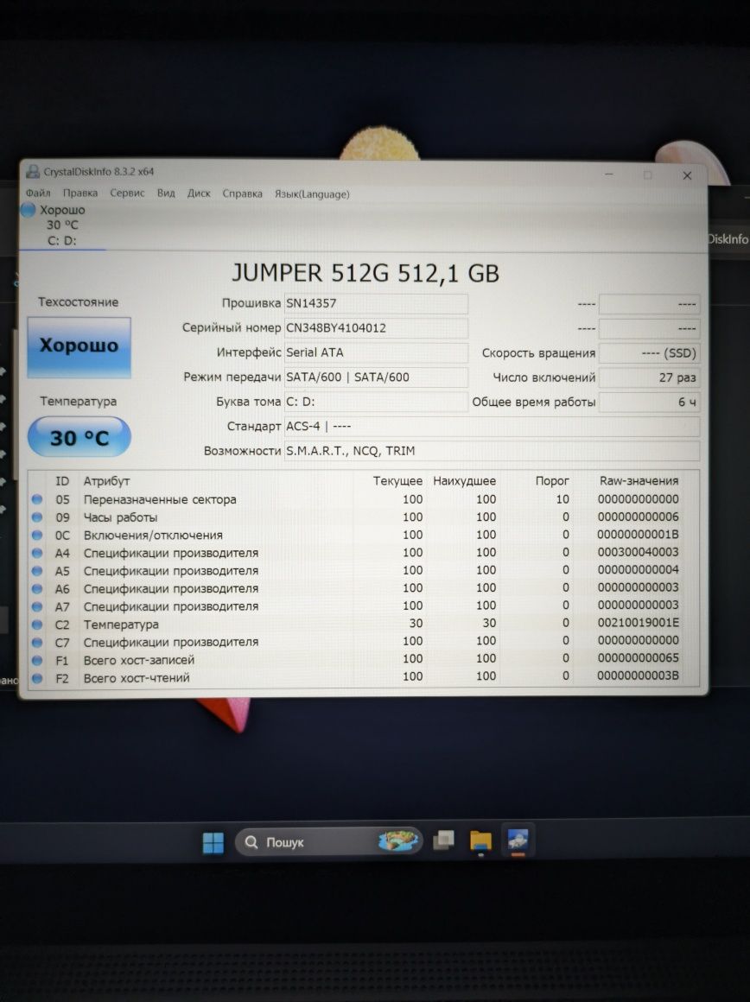Open File Explorer from the taskbar
Screen dimensions: 750x1002
tap(480, 841)
